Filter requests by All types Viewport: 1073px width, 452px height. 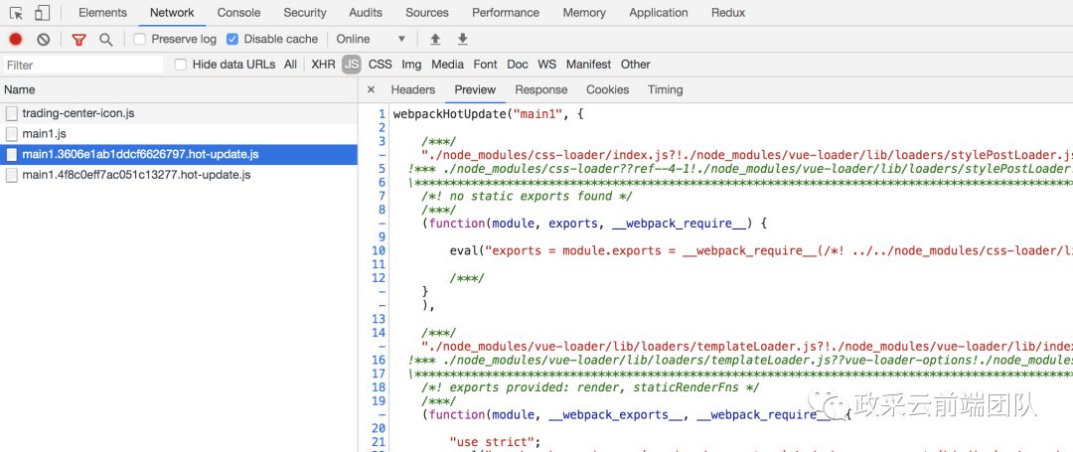291,65
